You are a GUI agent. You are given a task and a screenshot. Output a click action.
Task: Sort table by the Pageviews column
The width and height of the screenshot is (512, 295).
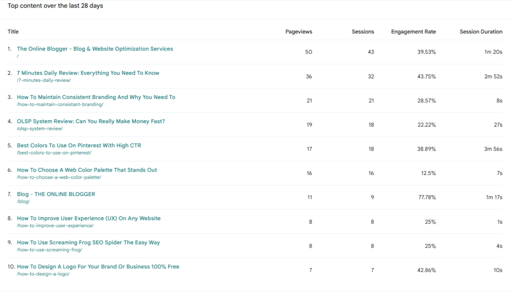coord(298,31)
